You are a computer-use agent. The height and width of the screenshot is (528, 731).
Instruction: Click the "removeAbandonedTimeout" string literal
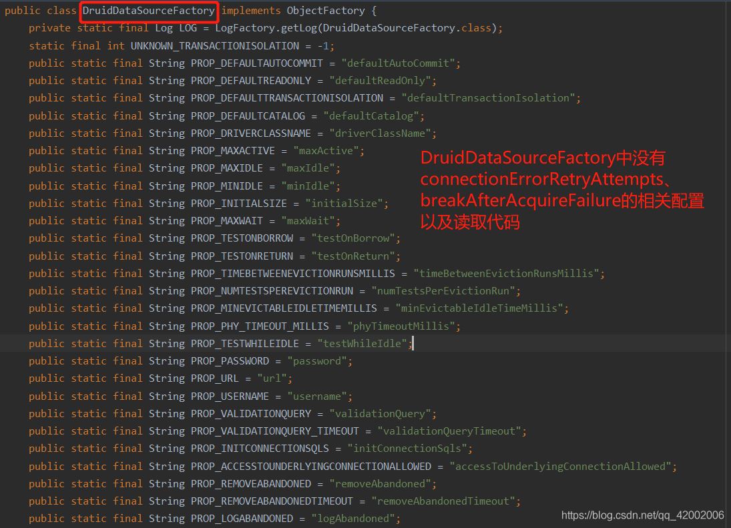(443, 501)
